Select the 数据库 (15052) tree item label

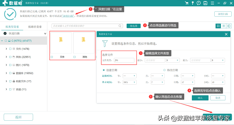24,73
